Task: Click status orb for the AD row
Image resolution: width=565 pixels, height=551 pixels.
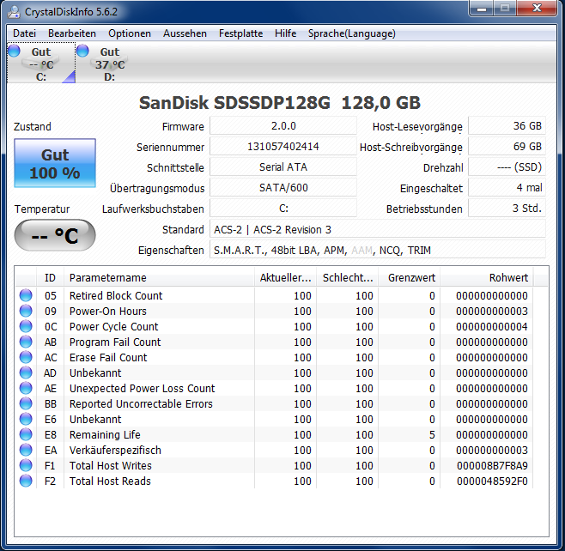Action: (x=26, y=372)
